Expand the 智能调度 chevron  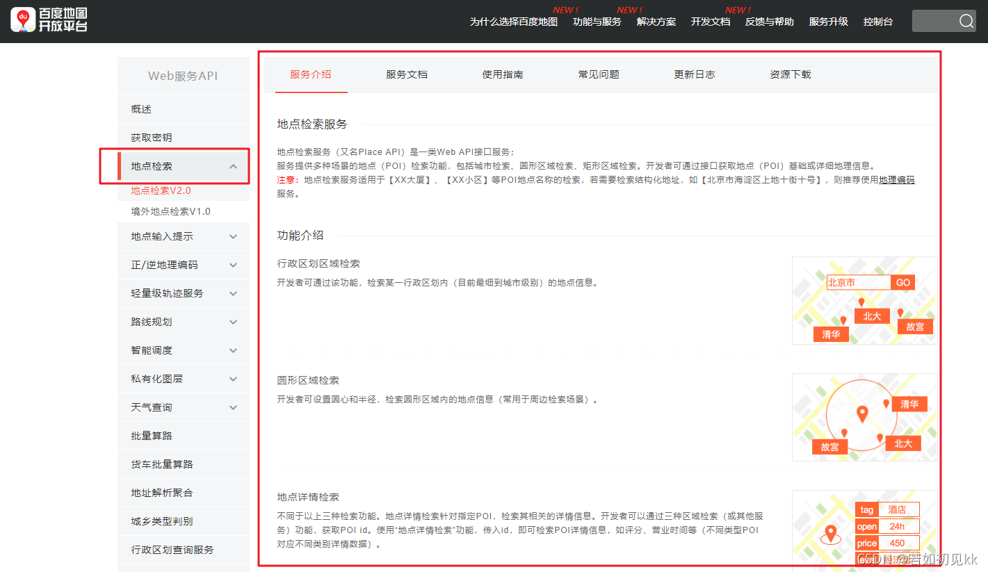234,350
